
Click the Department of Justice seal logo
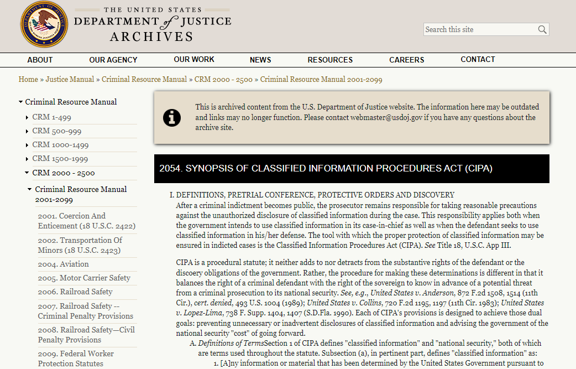pos(44,24)
